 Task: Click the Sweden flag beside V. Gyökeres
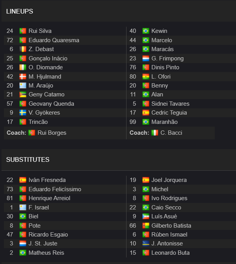[x=23, y=113]
